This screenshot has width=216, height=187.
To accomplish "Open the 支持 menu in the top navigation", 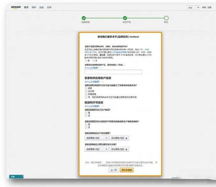I will coord(49,7).
